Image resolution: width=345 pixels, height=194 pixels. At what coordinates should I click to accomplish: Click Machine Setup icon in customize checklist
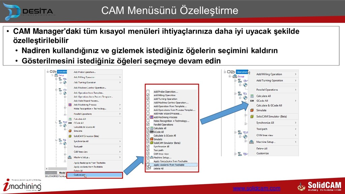click(152, 158)
